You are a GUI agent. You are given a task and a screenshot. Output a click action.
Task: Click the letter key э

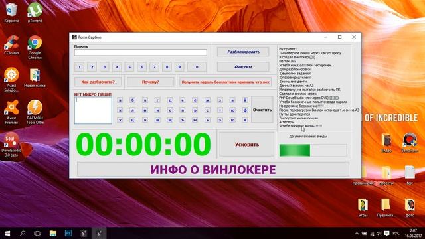pos(220,120)
